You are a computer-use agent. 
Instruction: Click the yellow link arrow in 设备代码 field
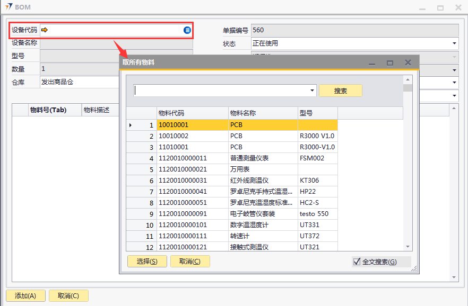click(45, 30)
